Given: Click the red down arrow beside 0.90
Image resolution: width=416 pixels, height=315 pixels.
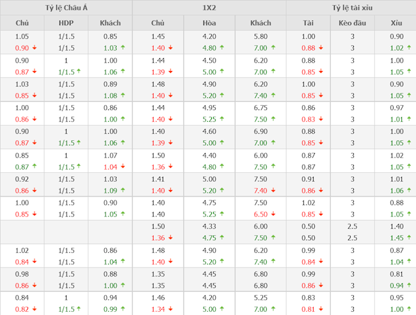Looking at the screenshot, I should (x=33, y=49).
